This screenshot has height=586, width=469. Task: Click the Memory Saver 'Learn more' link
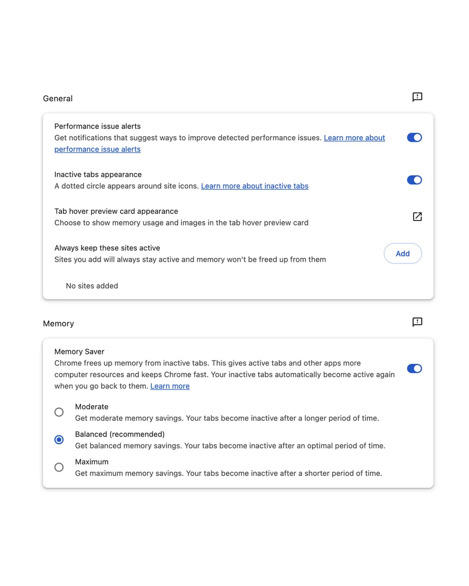point(170,386)
